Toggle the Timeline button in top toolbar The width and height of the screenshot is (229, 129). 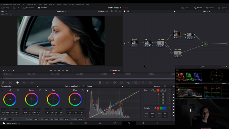[42, 8]
